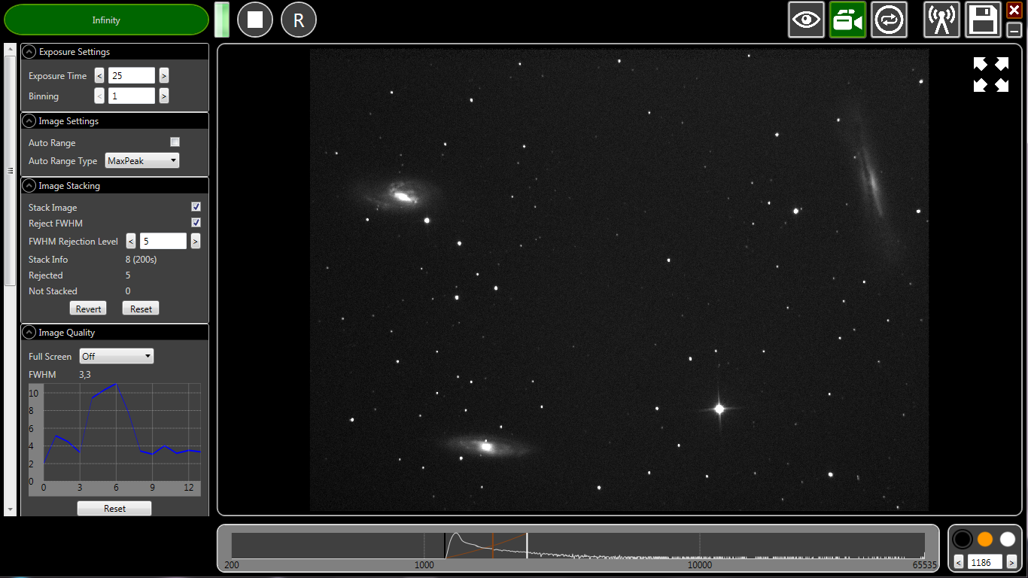Decrease the Exposure Time value
This screenshot has height=578, width=1028.
pyautogui.click(x=99, y=76)
